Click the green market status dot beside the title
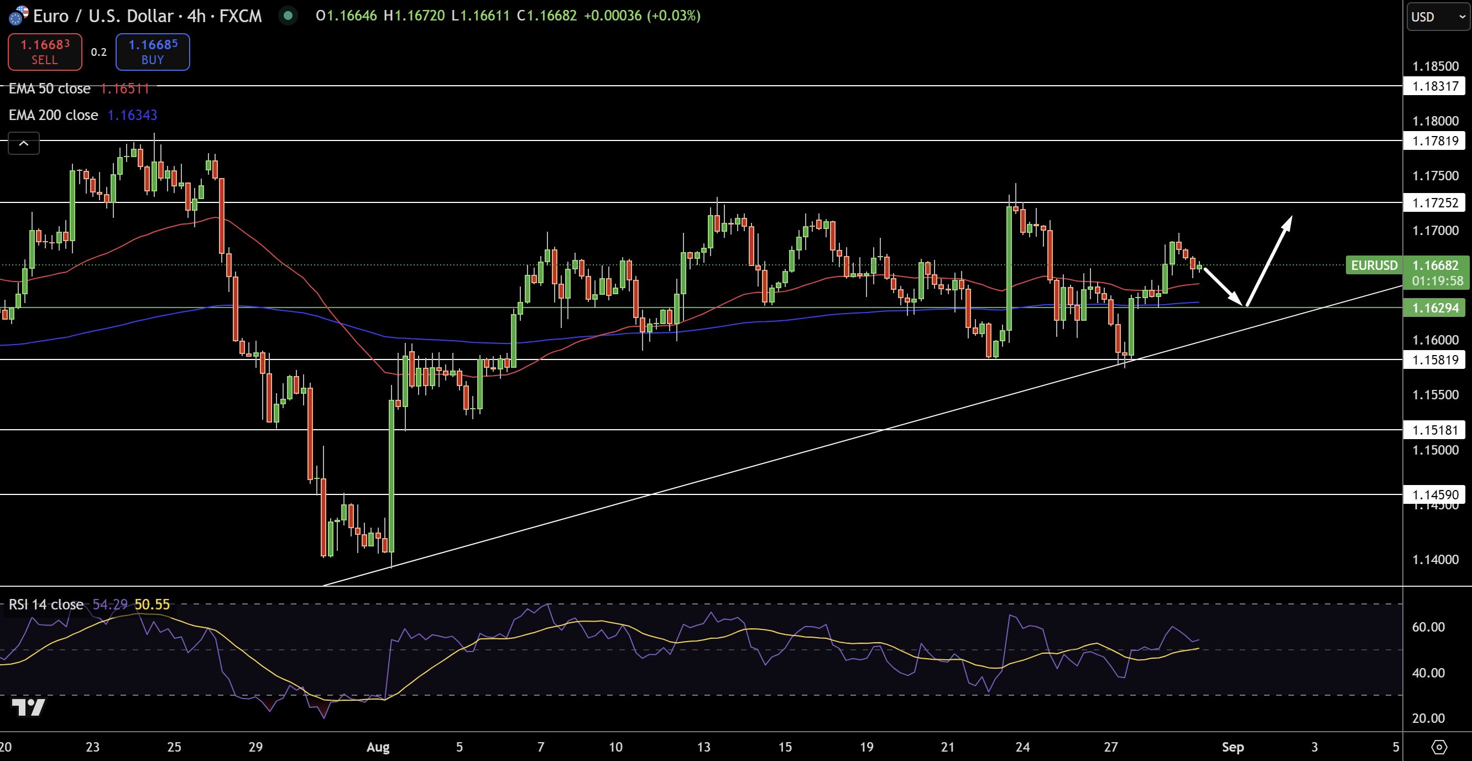The width and height of the screenshot is (1472, 761). [x=288, y=17]
